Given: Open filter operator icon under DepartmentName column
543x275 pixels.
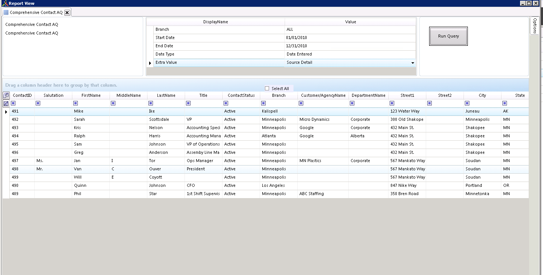Looking at the screenshot, I should 352,103.
